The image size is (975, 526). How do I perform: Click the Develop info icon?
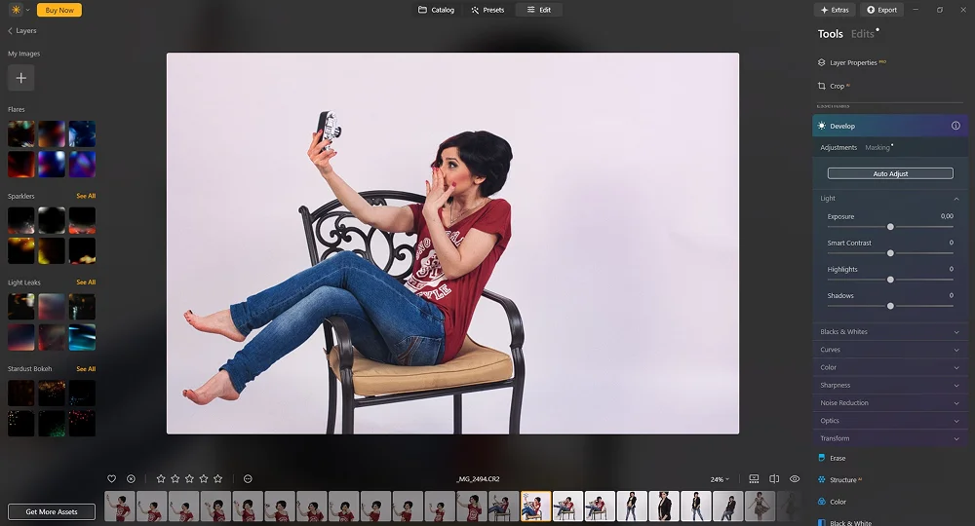point(955,126)
